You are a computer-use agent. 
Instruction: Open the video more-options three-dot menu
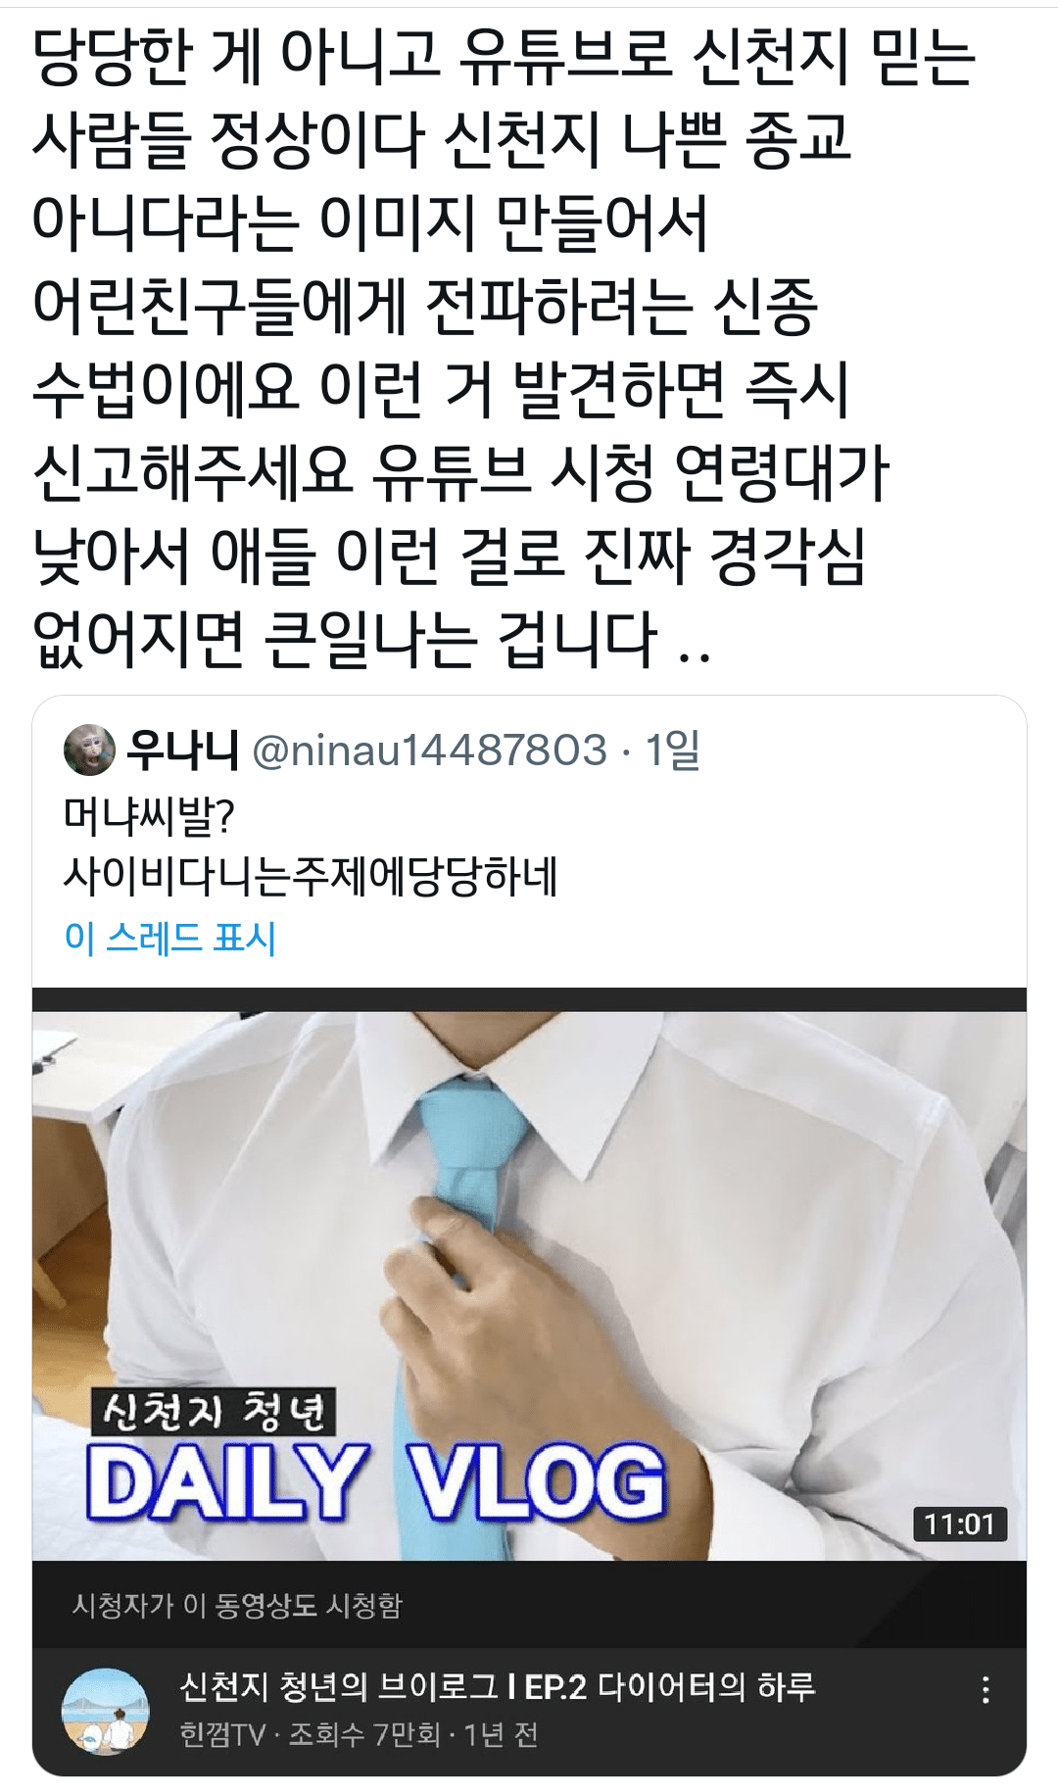(x=986, y=1689)
